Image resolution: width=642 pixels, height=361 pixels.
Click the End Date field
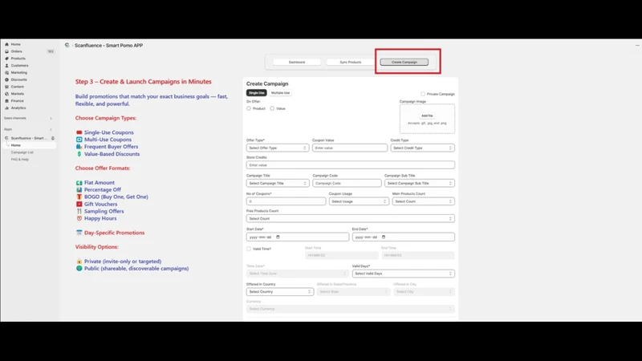pos(404,237)
